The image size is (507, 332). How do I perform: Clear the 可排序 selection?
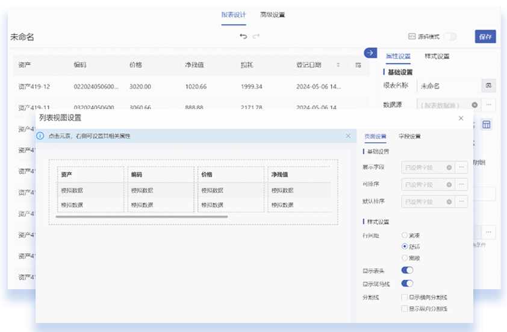[x=449, y=184]
